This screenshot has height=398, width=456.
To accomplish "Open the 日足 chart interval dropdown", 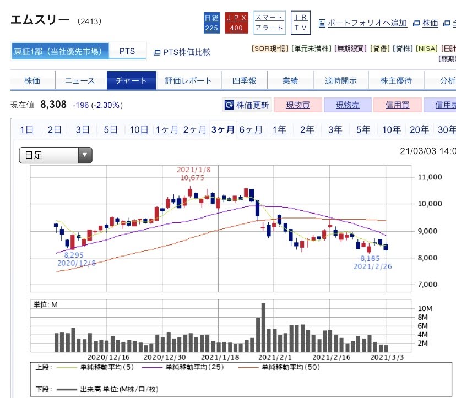I will (x=56, y=155).
